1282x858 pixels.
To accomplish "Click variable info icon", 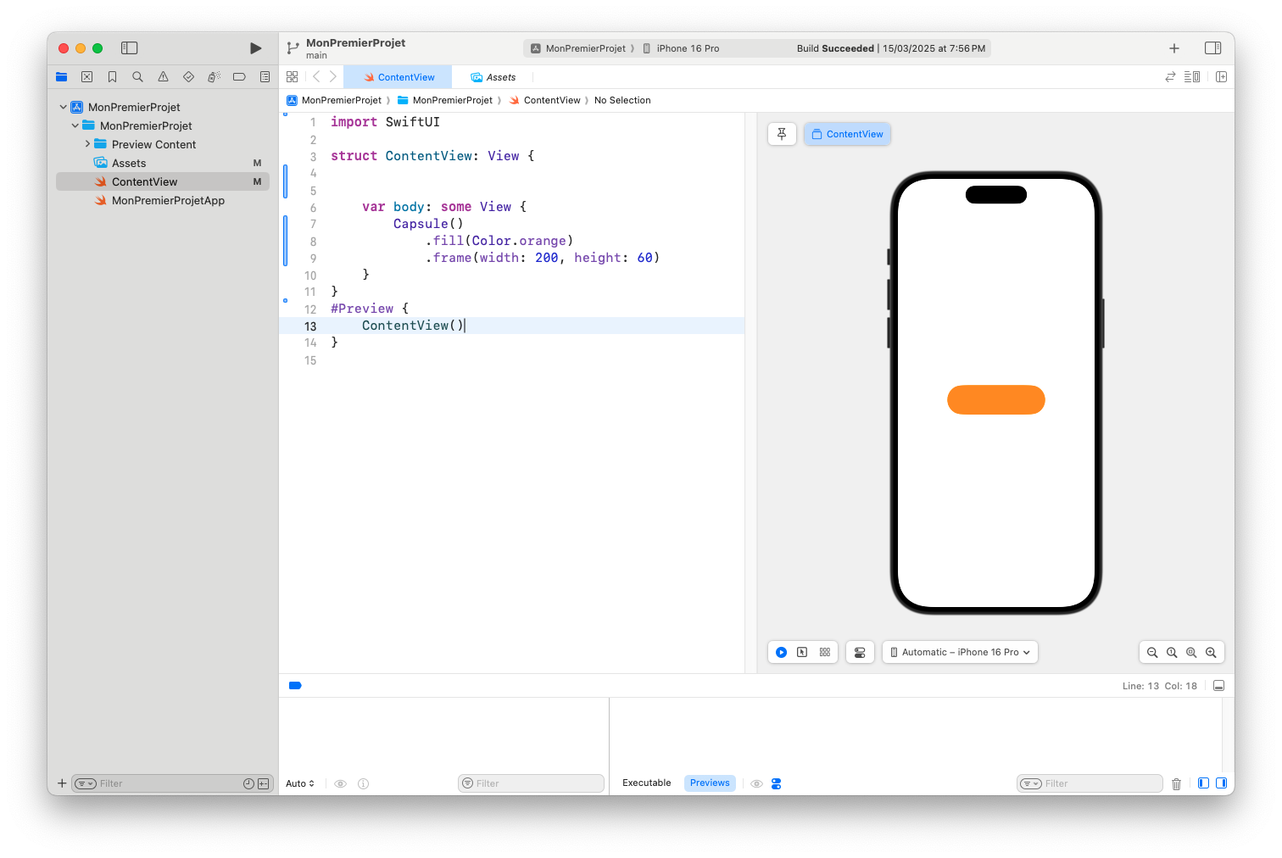I will [x=363, y=784].
